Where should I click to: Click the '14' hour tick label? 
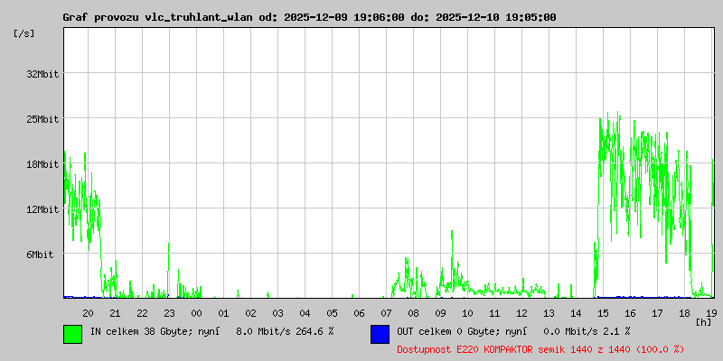click(x=576, y=313)
